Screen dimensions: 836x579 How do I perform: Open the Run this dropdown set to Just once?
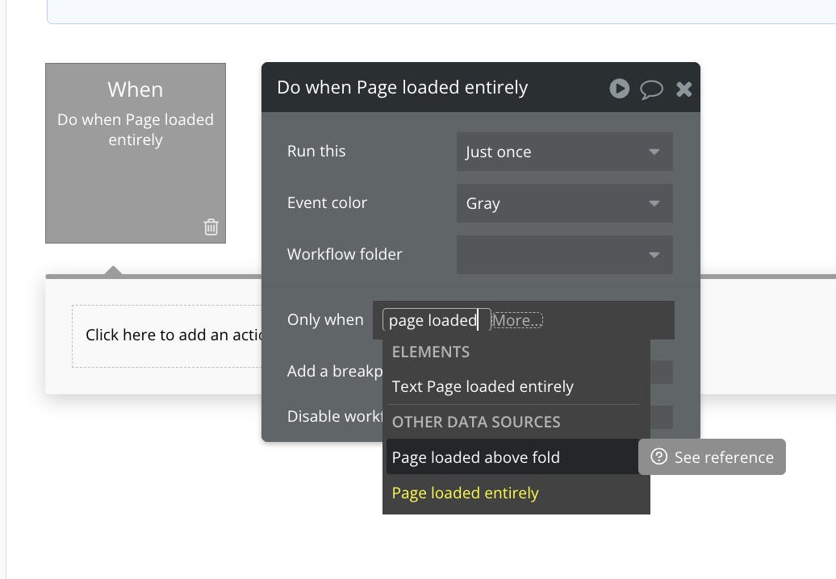coord(564,152)
